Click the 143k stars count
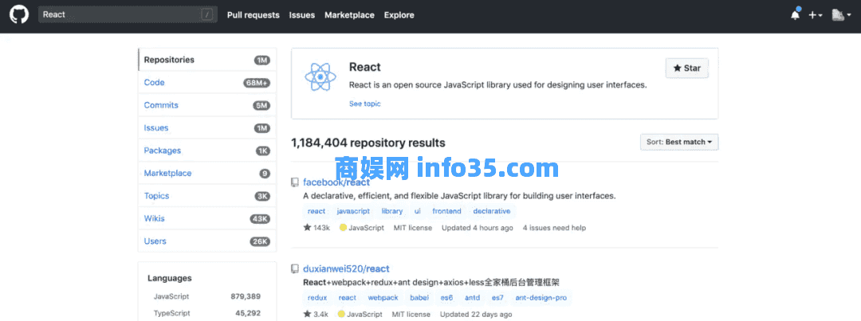Screen dimensions: 861x321 [x=316, y=228]
